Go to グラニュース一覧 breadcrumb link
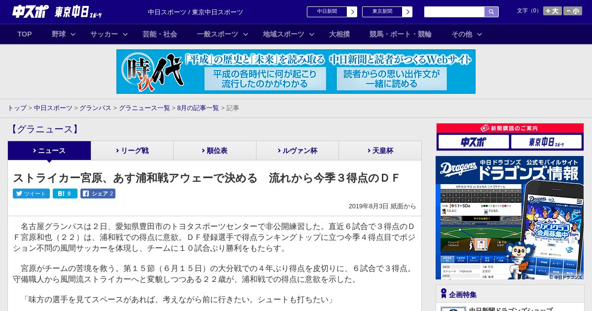Image resolution: width=592 pixels, height=311 pixels. click(144, 108)
